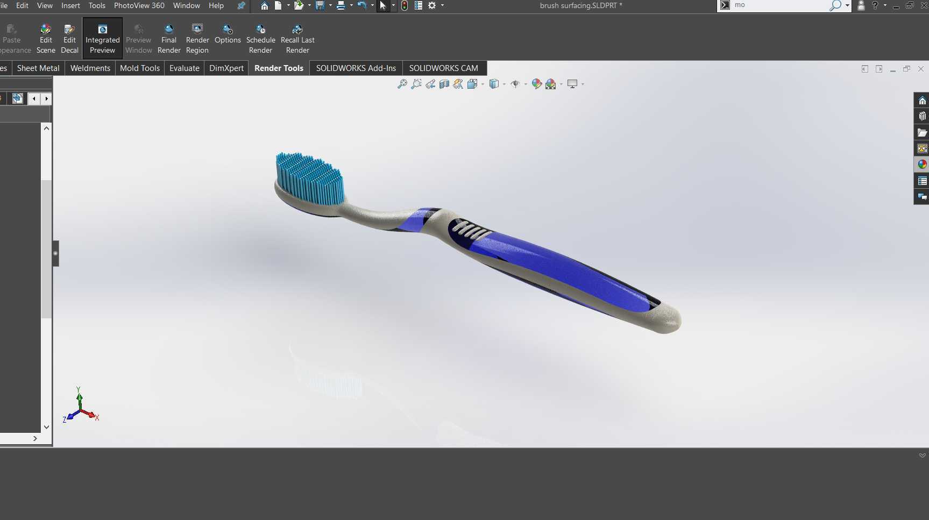The image size is (929, 520).
Task: Create a new document with the blank page icon
Action: [278, 5]
